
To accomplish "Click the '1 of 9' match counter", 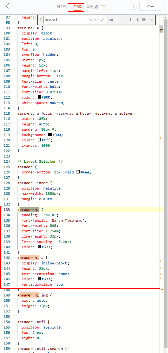I will [x=111, y=19].
